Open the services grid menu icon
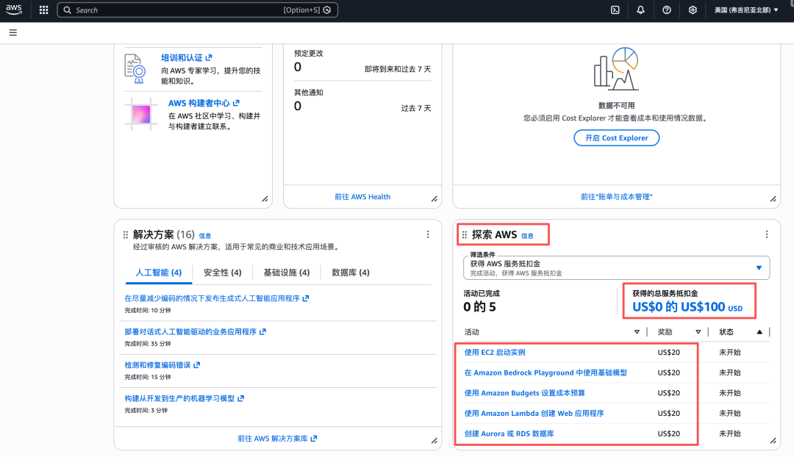The height and width of the screenshot is (457, 794). (43, 10)
